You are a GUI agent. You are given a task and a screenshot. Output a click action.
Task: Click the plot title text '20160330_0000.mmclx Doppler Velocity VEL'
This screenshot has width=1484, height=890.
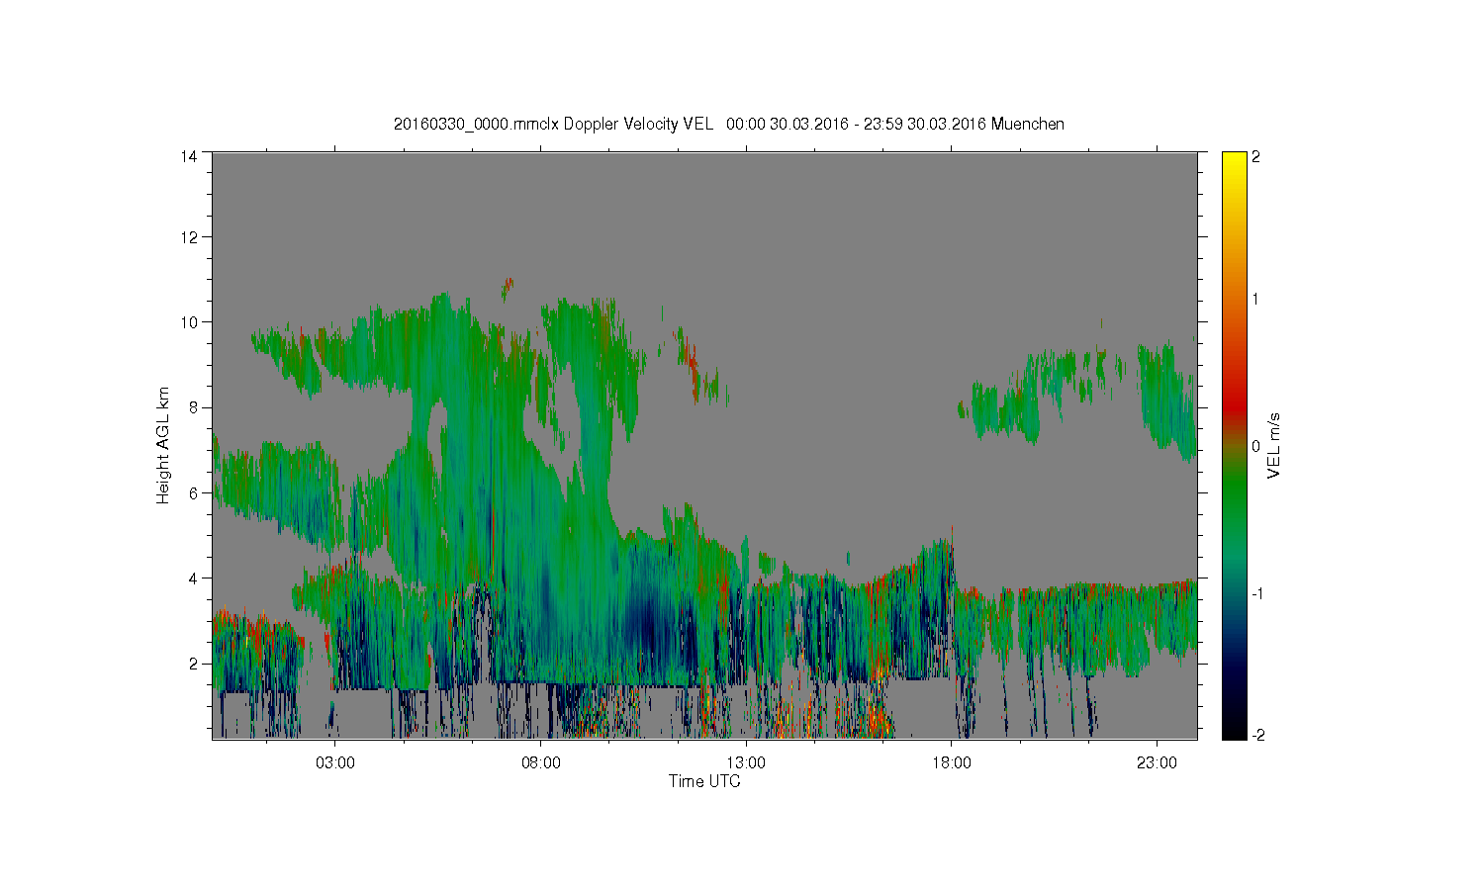(x=553, y=124)
